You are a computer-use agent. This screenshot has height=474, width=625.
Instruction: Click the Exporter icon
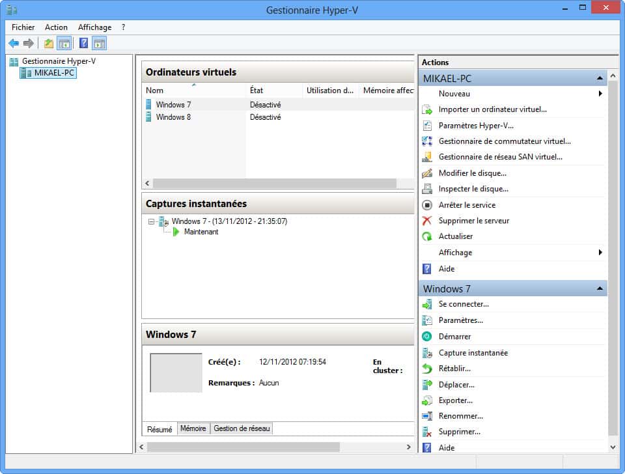(427, 400)
